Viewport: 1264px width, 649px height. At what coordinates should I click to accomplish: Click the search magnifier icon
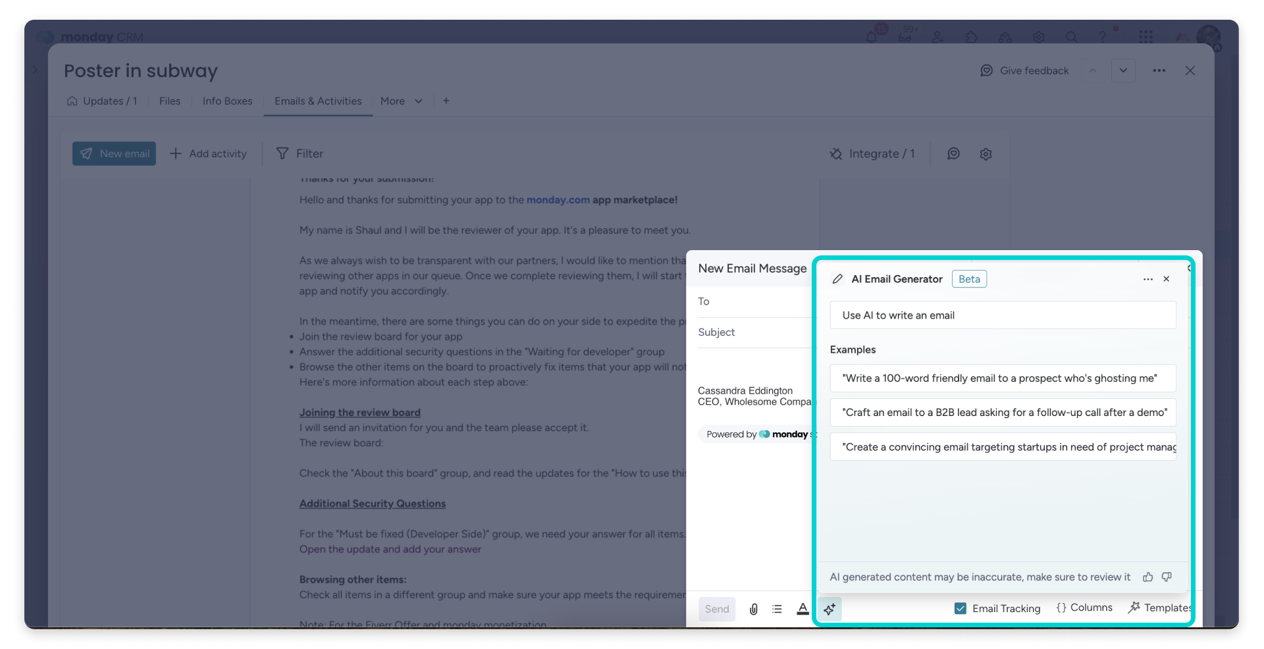(1072, 37)
